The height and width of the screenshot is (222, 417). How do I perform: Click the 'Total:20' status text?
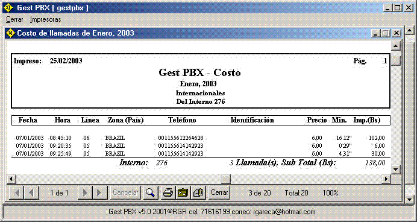click(296, 193)
